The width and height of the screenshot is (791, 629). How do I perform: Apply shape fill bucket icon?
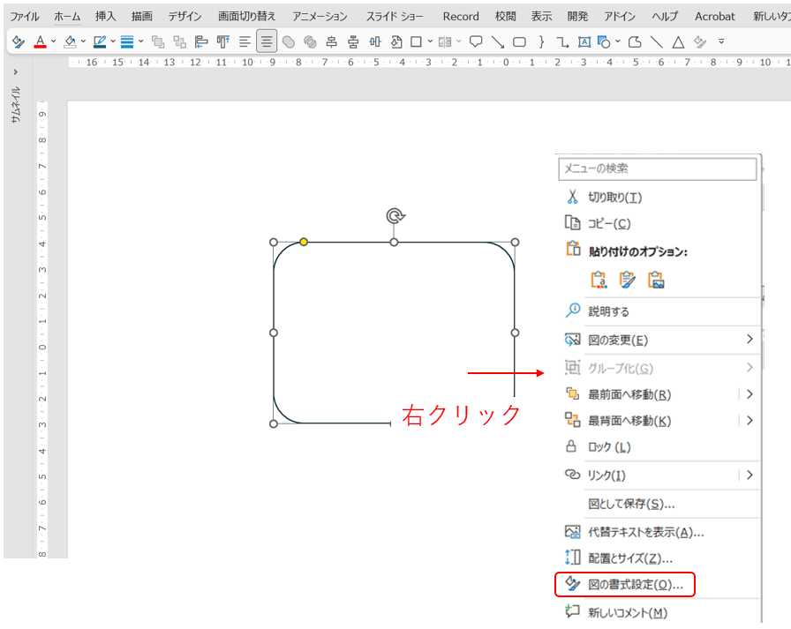coord(70,41)
